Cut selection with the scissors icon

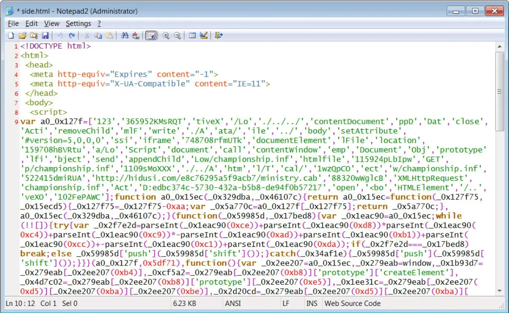click(87, 36)
